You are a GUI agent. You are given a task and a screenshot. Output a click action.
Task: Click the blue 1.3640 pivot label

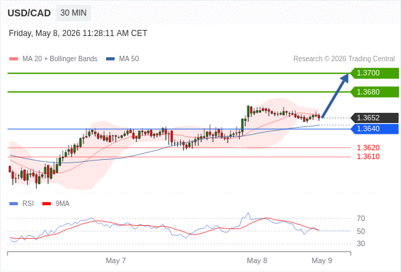tap(374, 129)
